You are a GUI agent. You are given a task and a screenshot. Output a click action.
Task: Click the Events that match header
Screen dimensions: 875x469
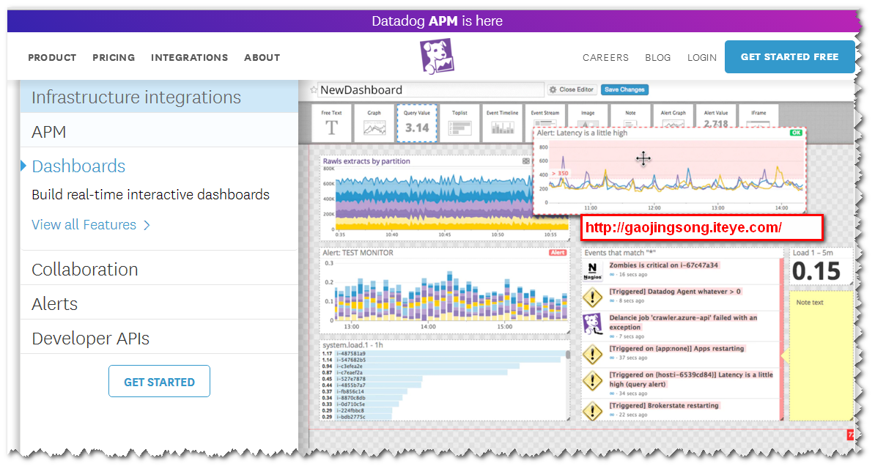[620, 253]
